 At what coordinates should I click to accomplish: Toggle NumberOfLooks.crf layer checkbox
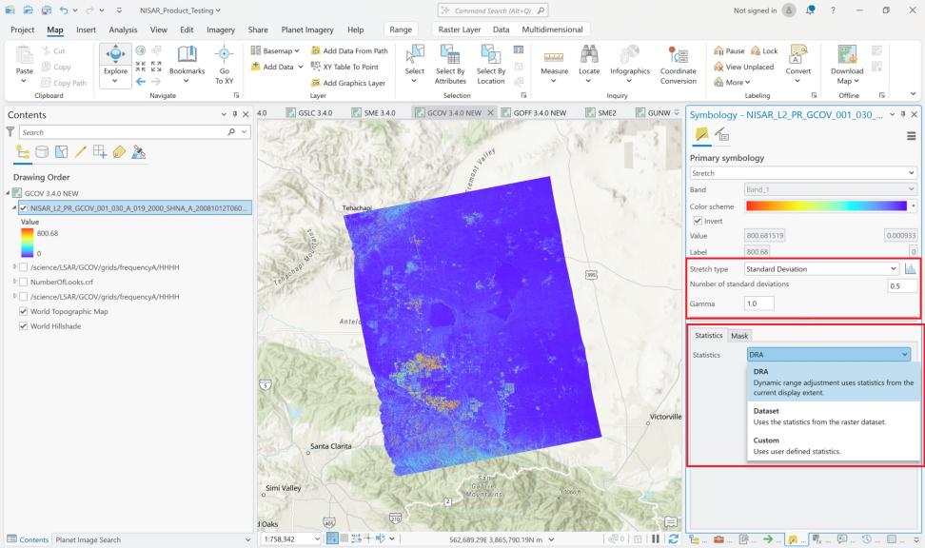point(24,282)
